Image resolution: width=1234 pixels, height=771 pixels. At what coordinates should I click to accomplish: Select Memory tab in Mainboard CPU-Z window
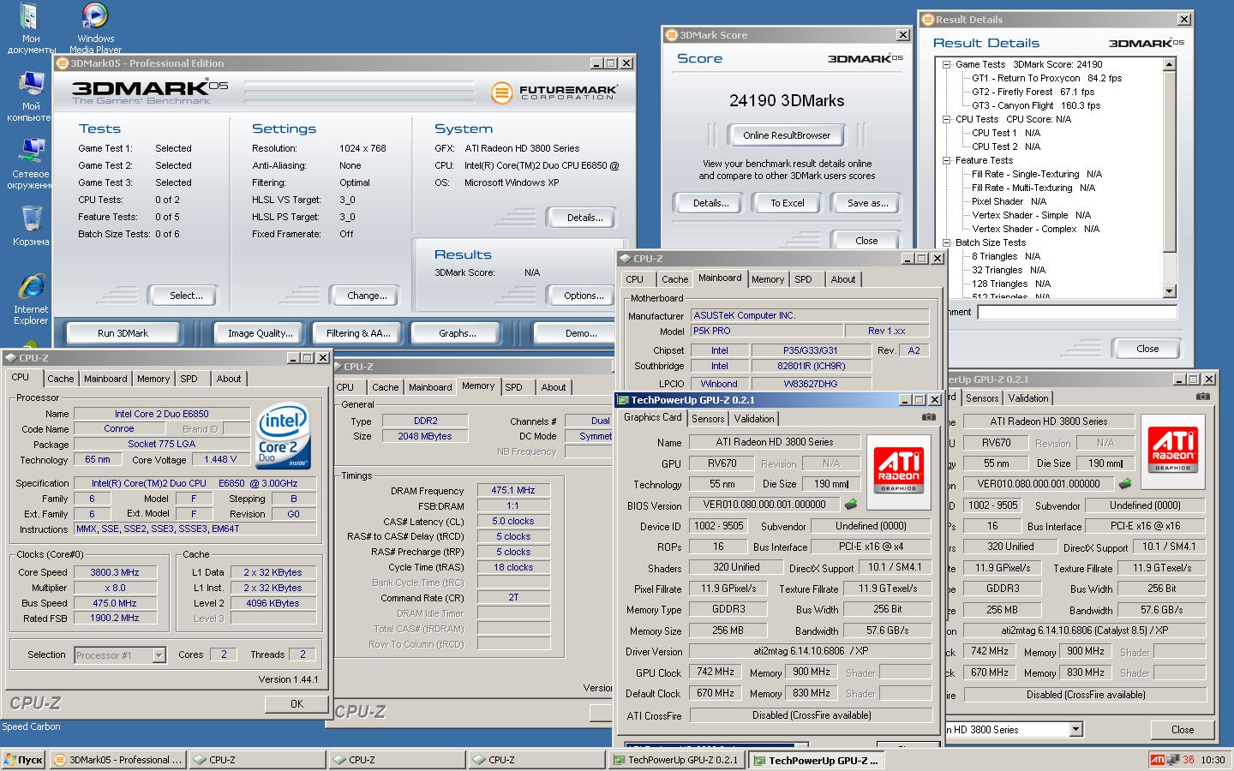[x=768, y=279]
